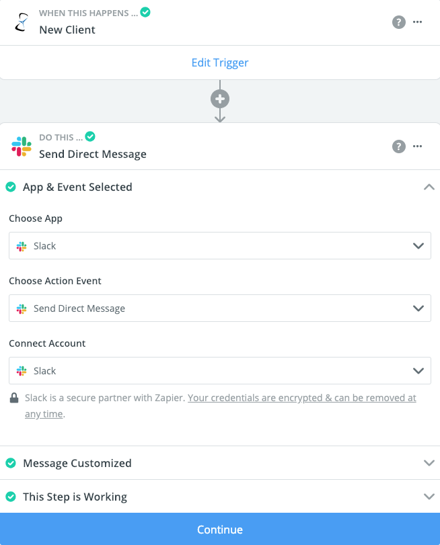This screenshot has width=440, height=545.
Task: Expand the Message Customized section
Action: point(429,463)
